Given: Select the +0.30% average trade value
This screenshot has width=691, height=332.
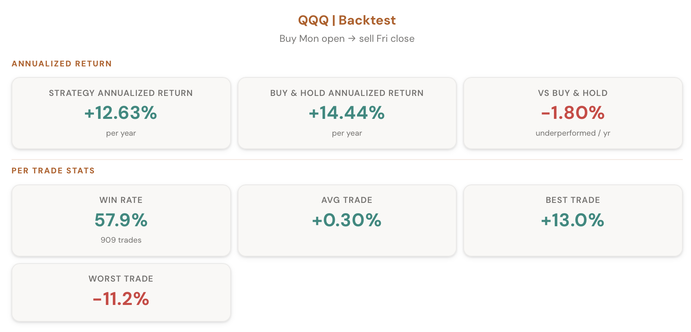Looking at the screenshot, I should 347,220.
